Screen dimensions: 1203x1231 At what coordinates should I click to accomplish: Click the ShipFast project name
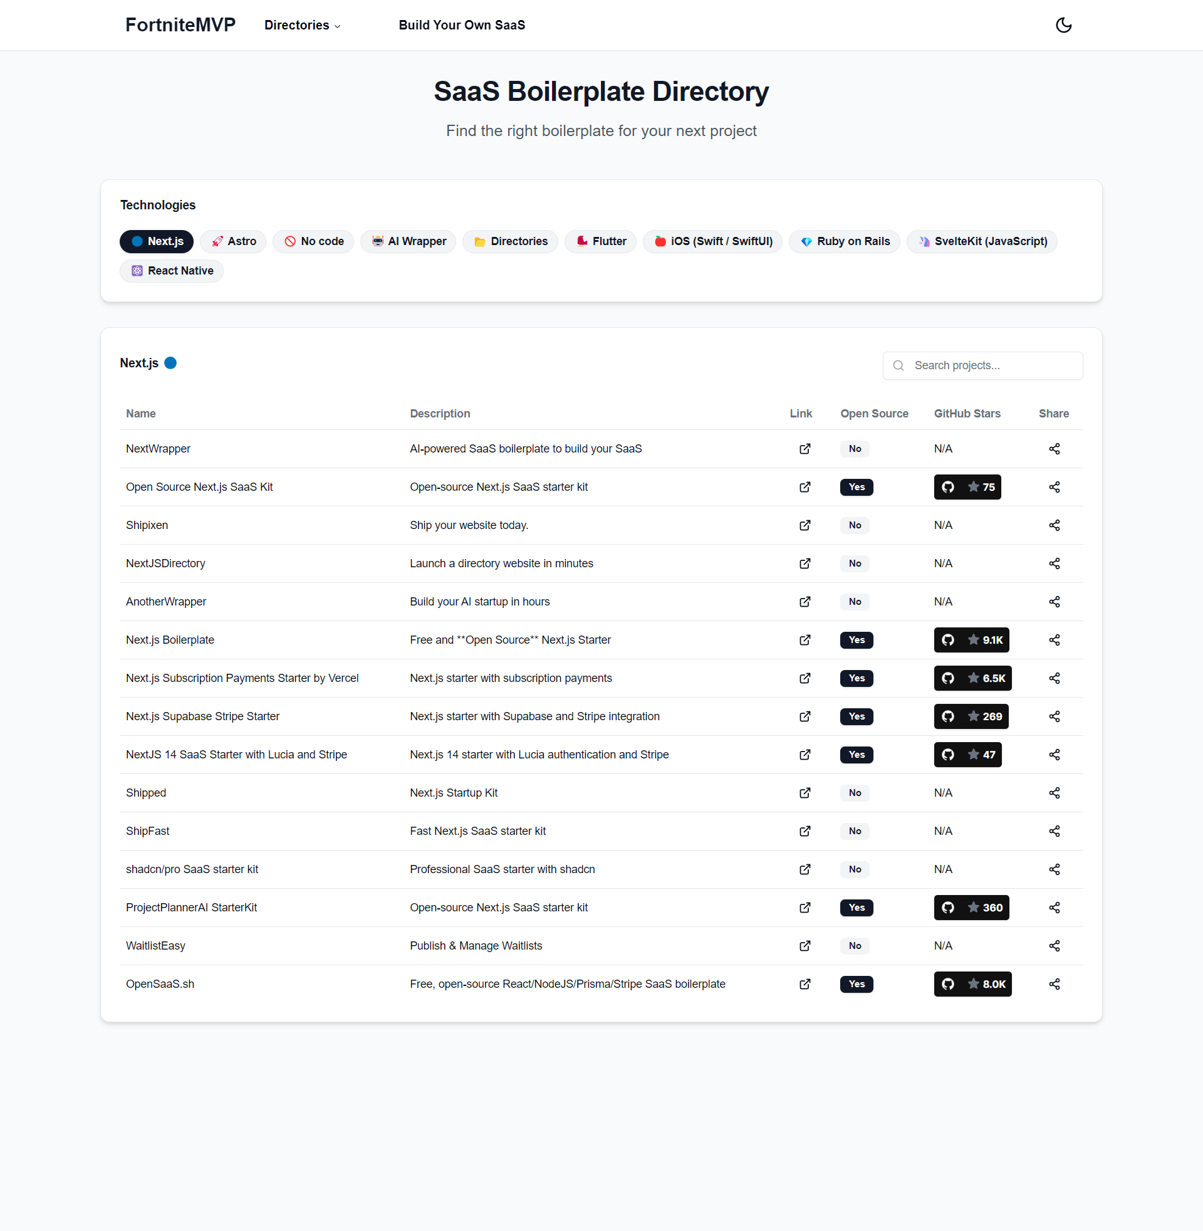click(148, 831)
